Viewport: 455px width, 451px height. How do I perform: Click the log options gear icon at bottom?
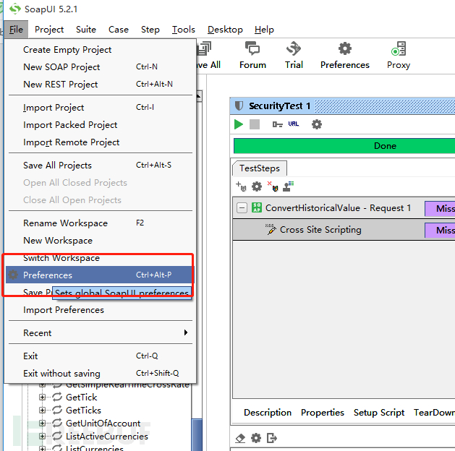tap(256, 438)
